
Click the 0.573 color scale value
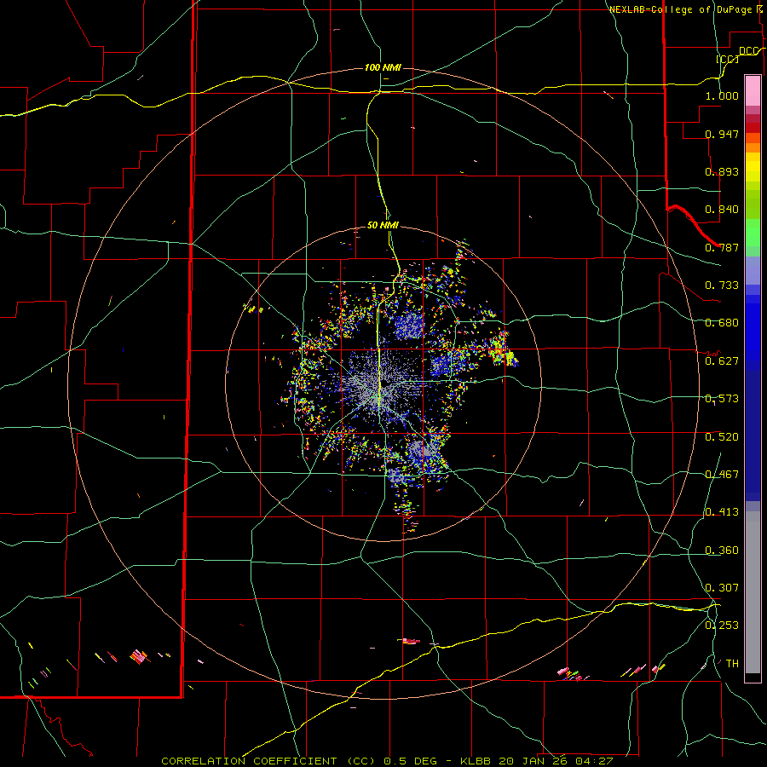pyautogui.click(x=722, y=399)
